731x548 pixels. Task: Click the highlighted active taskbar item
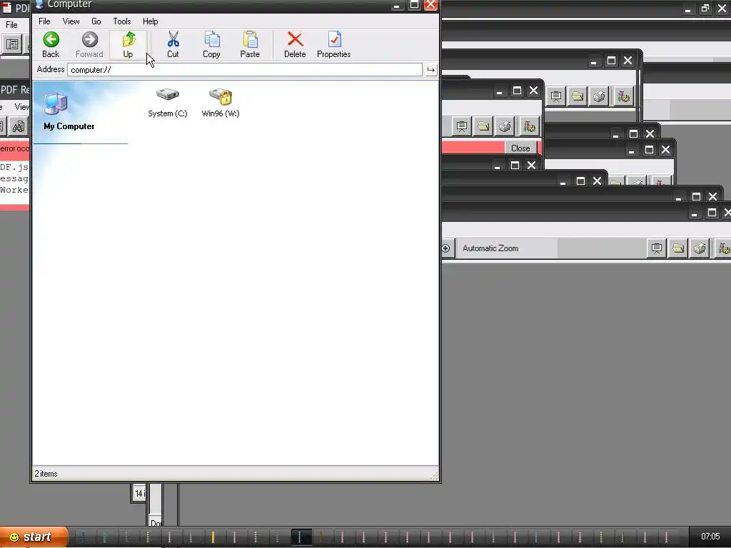click(301, 537)
